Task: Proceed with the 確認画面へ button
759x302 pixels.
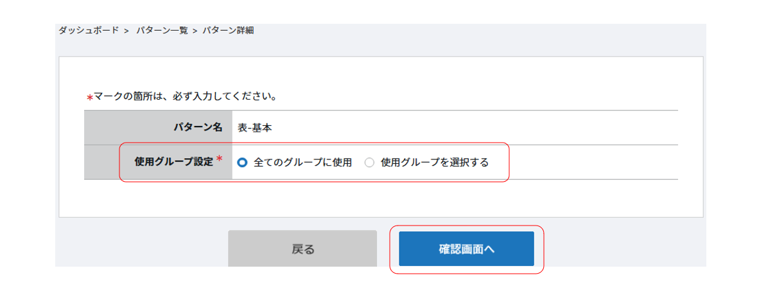Action: point(466,249)
